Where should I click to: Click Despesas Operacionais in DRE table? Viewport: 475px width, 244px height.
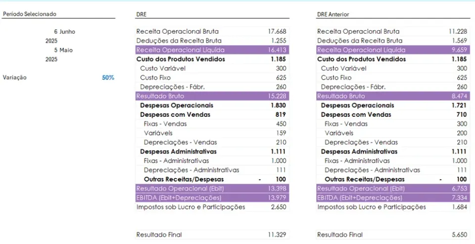coord(177,105)
